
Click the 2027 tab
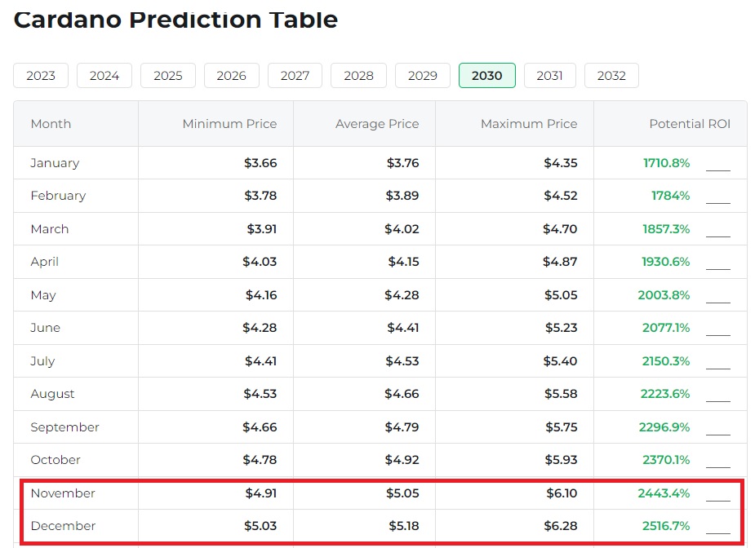coord(295,76)
